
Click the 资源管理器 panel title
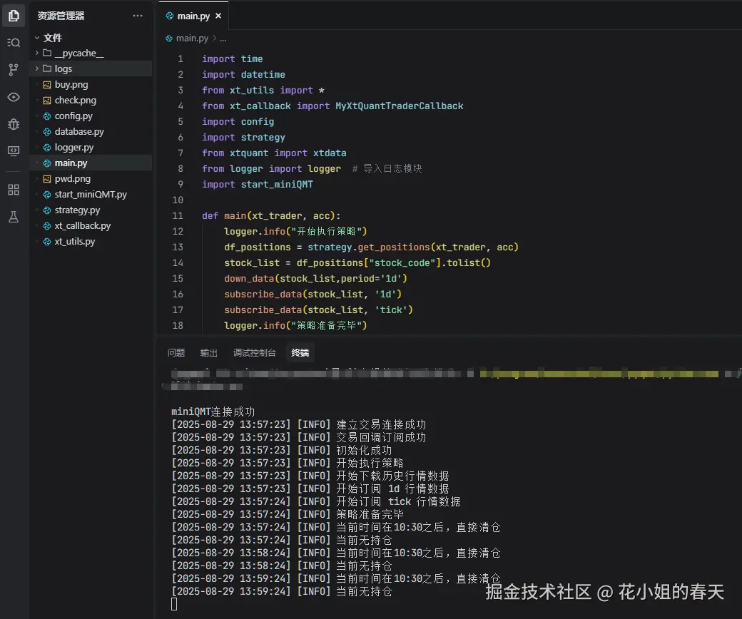point(61,16)
